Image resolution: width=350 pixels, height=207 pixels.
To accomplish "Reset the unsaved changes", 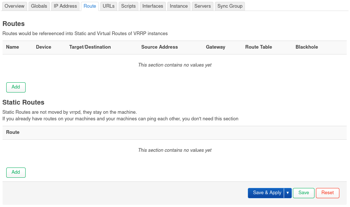I will coord(327,193).
